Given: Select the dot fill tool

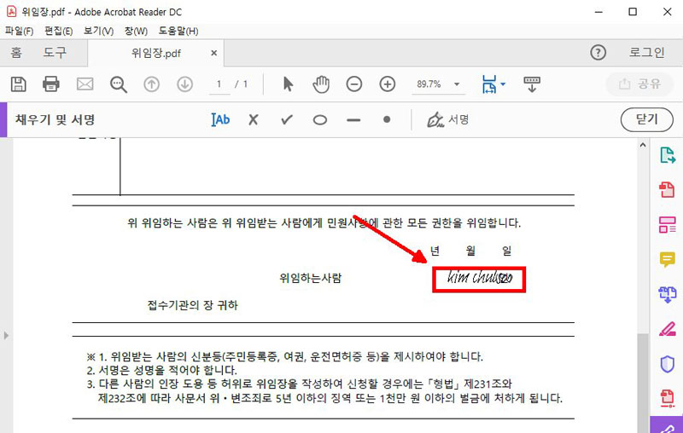Looking at the screenshot, I should 387,119.
